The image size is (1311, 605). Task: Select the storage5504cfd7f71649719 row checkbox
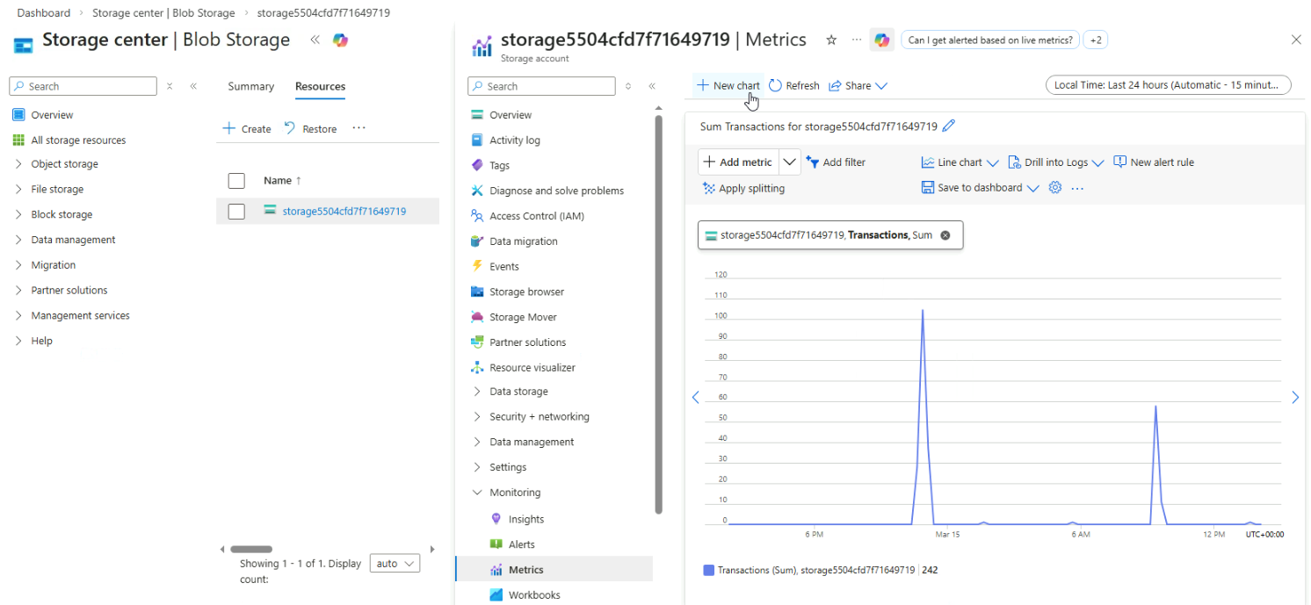tap(236, 212)
